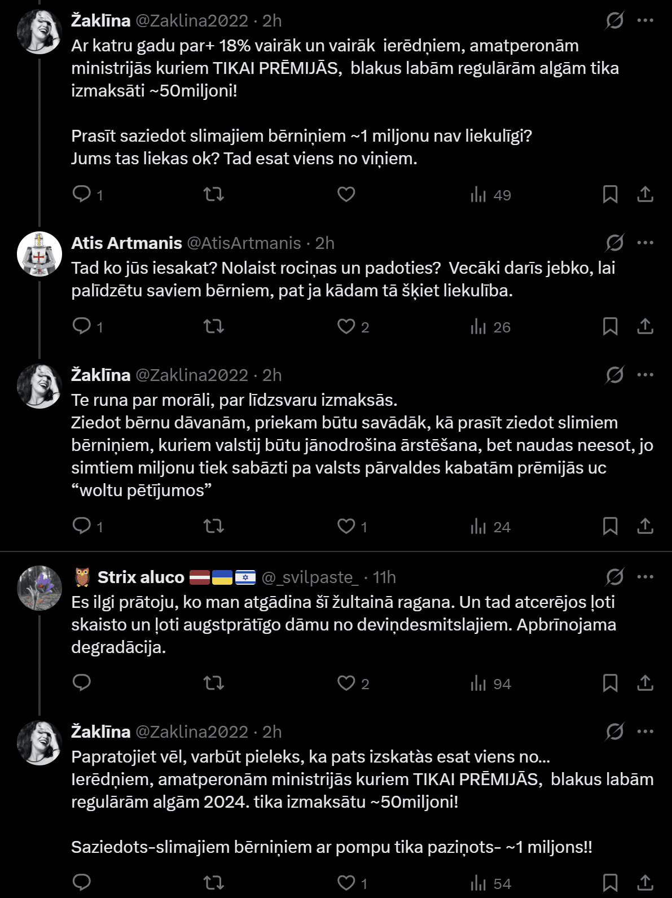Click Atis Artmanis's avatar picture
The image size is (672, 898).
click(x=39, y=254)
